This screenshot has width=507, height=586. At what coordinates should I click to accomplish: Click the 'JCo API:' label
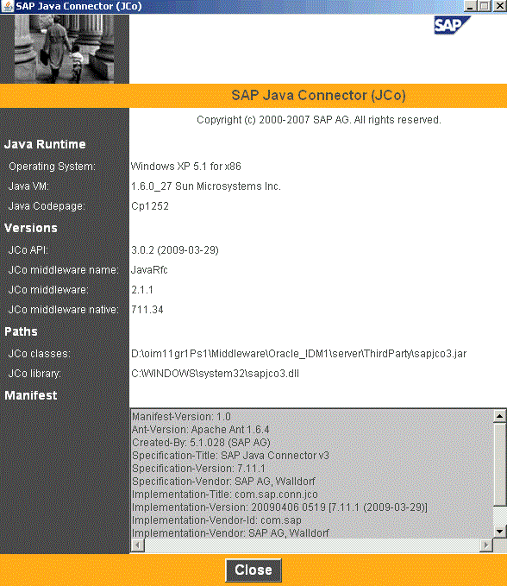point(28,250)
